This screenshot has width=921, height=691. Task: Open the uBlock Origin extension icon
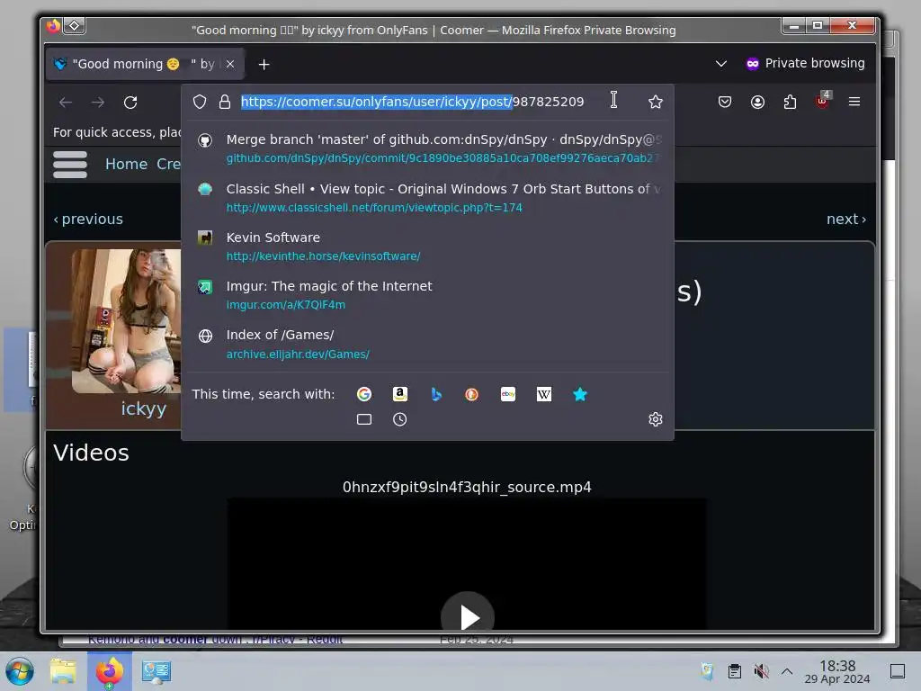click(x=823, y=100)
